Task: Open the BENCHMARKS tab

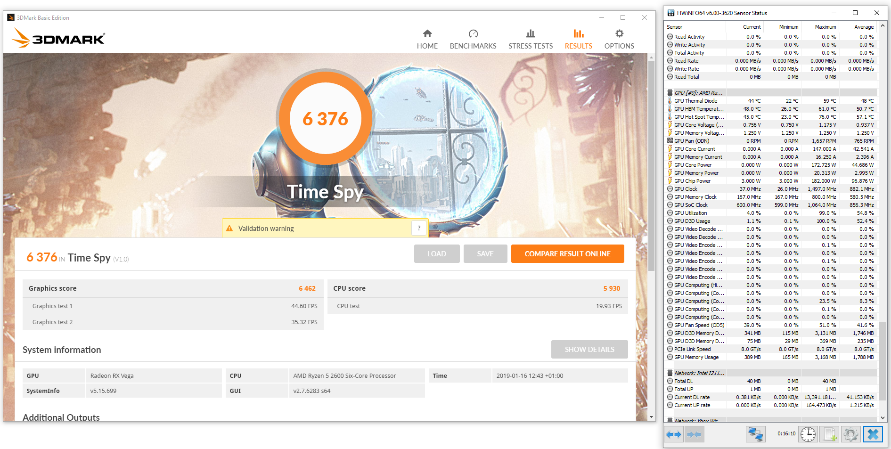Action: tap(473, 40)
